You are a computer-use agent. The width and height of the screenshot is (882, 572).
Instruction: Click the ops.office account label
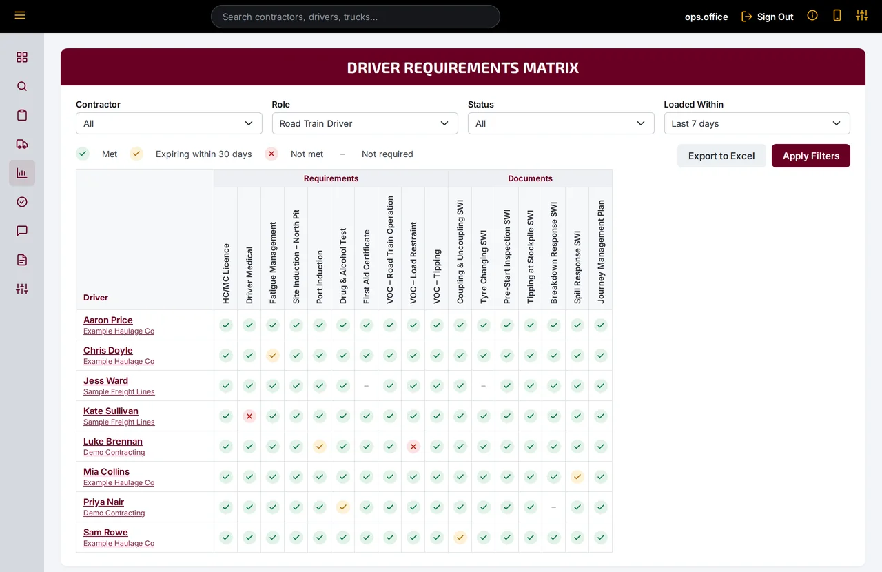pos(706,17)
